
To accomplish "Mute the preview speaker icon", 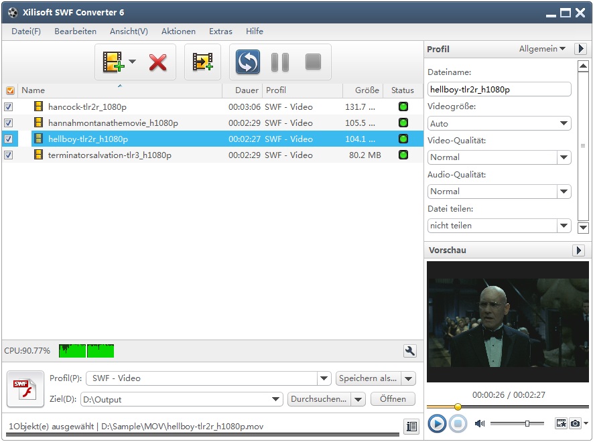I will coord(480,423).
